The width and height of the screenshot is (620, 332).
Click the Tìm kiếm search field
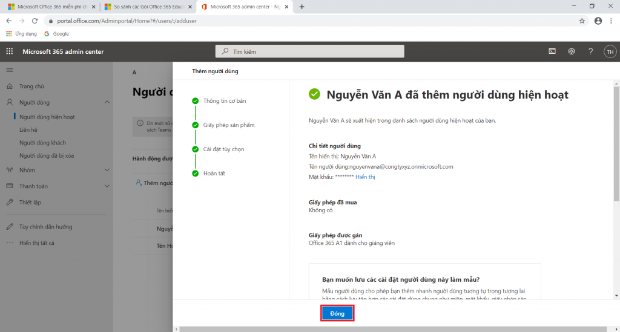tap(309, 51)
